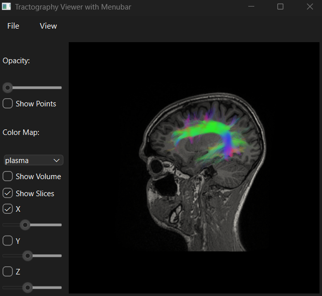Uncheck the Show Slices checkbox
Screen dimensions: 322x296
pos(8,193)
